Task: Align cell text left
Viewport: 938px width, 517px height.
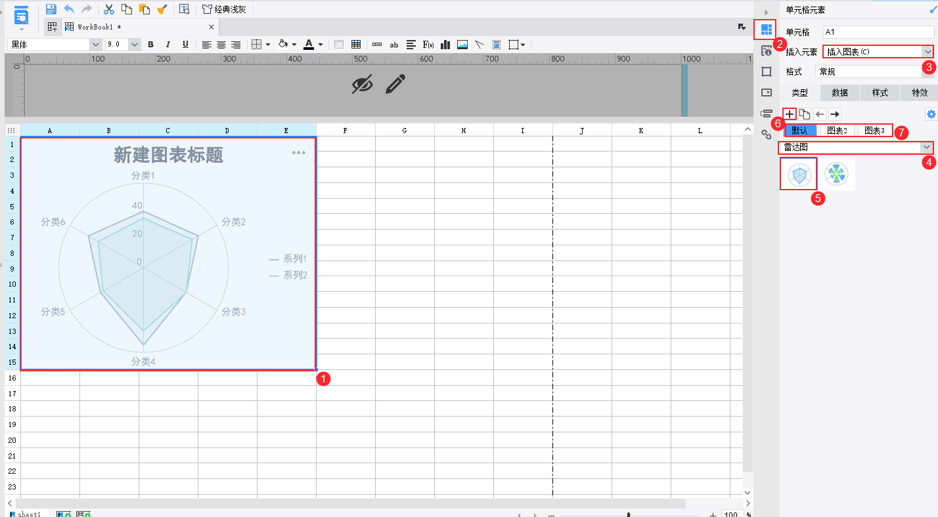Action: pyautogui.click(x=207, y=45)
